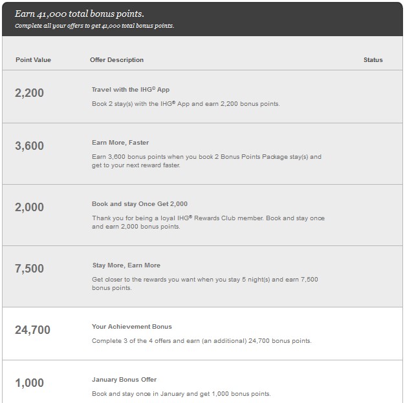The image size is (405, 403).
Task: Click the Earn 41,000 total bonus points heading
Action: (80, 14)
